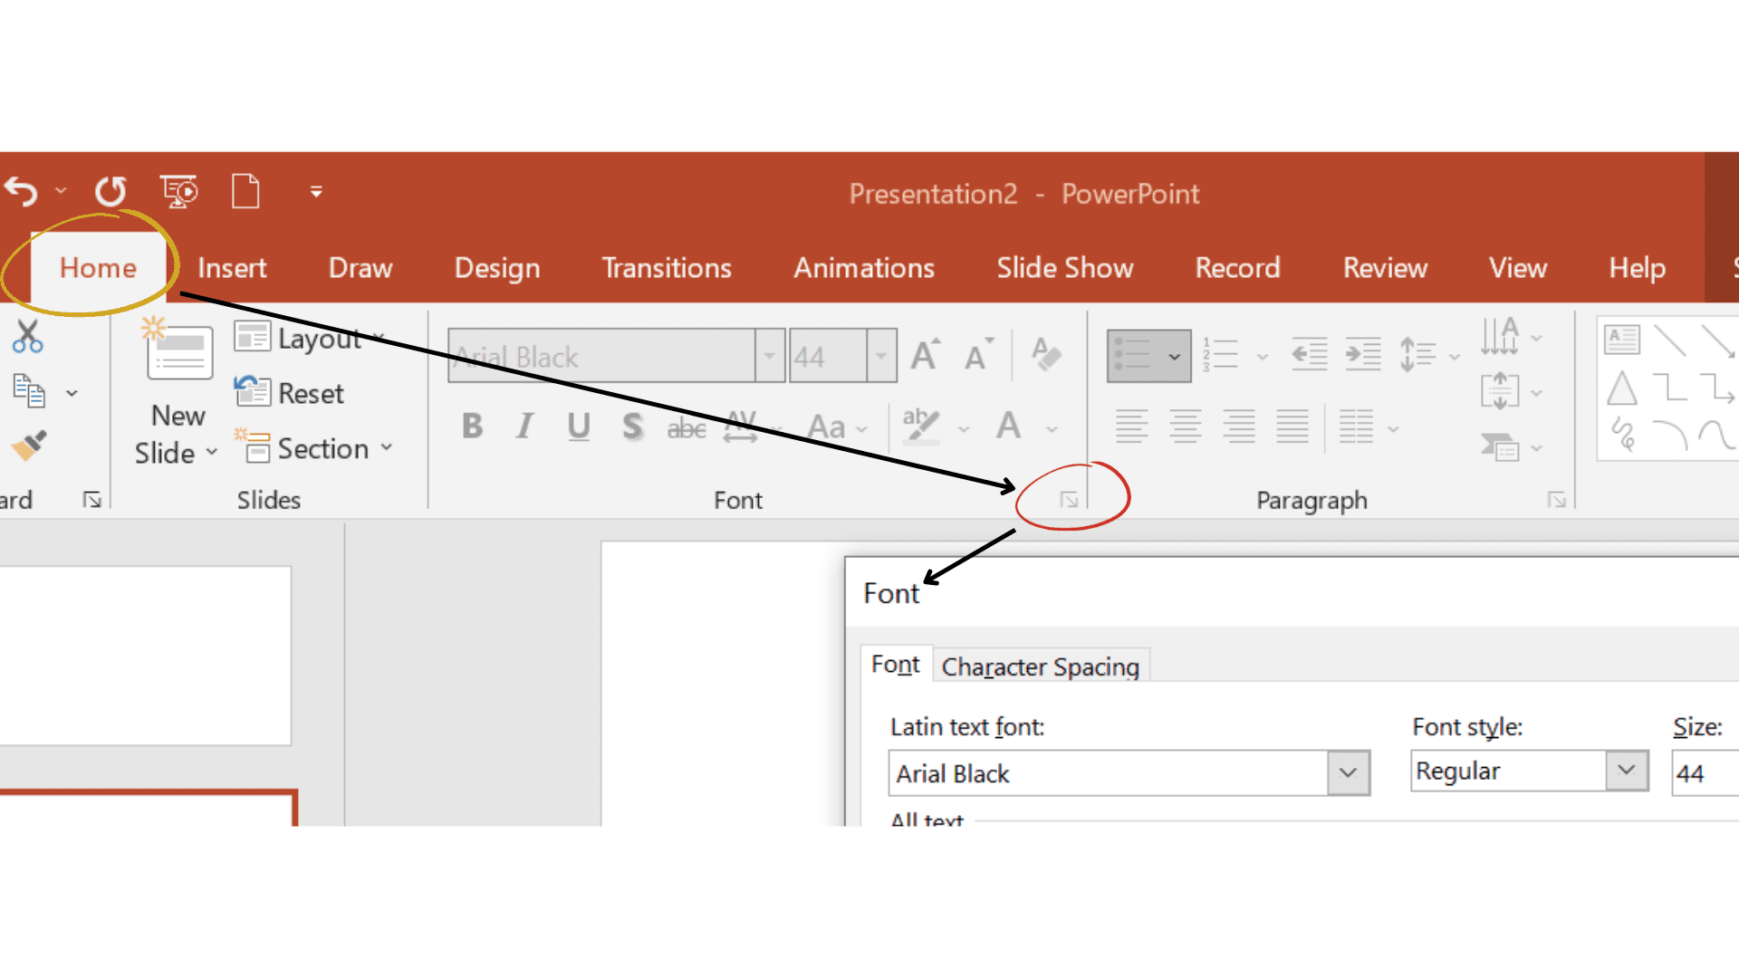Screen dimensions: 1739x978
Task: Apply strikethrough to text
Action: (x=686, y=427)
